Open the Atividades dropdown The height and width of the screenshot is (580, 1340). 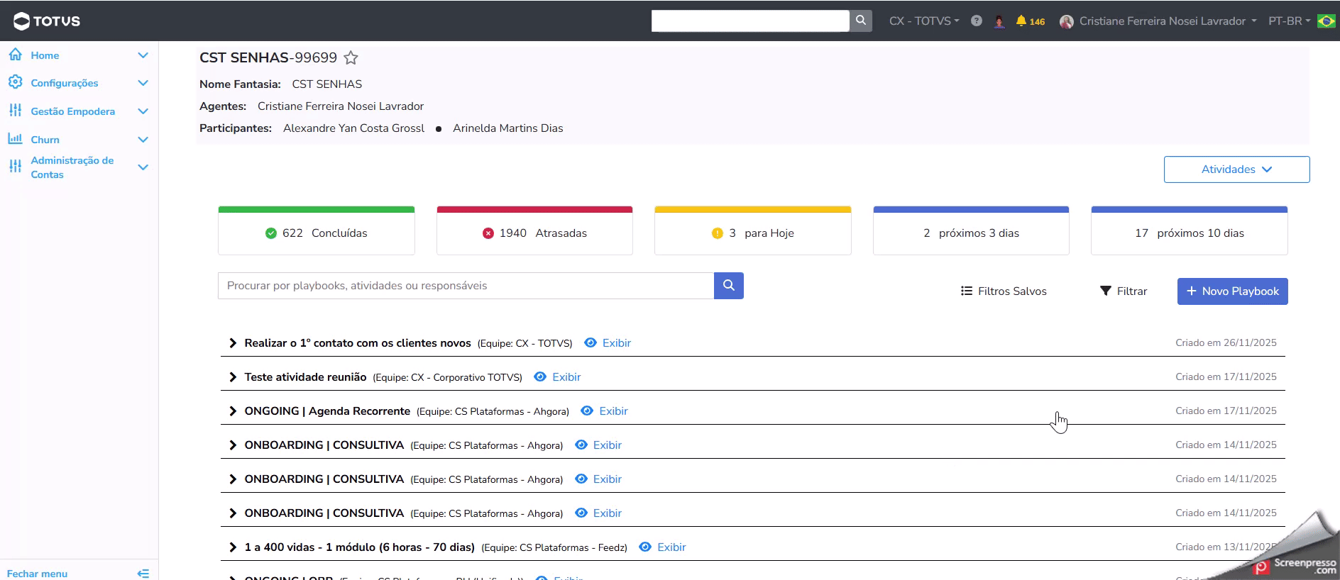(x=1236, y=169)
